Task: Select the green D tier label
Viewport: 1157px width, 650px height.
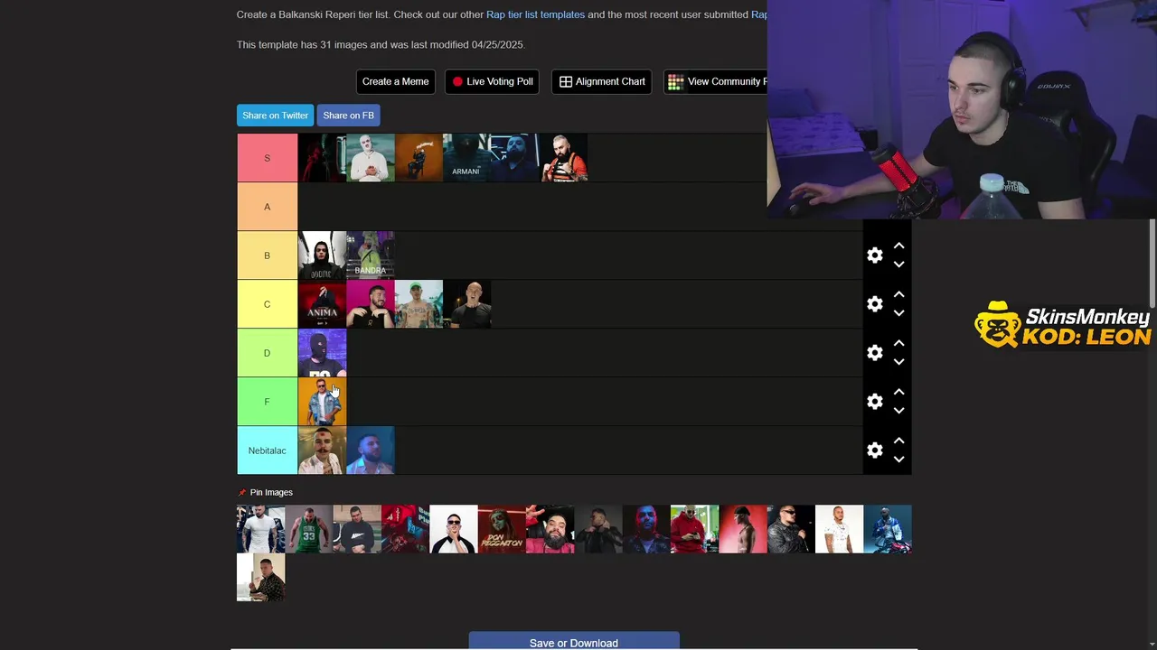Action: [268, 353]
